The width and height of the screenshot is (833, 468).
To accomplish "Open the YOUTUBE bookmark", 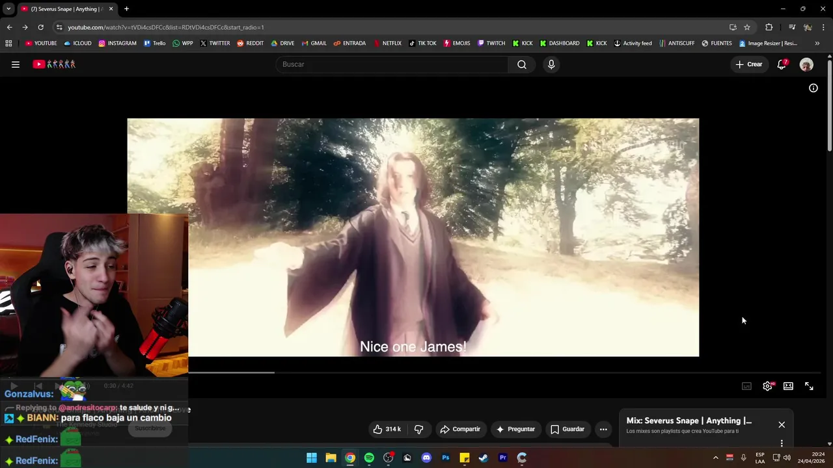I will [41, 44].
